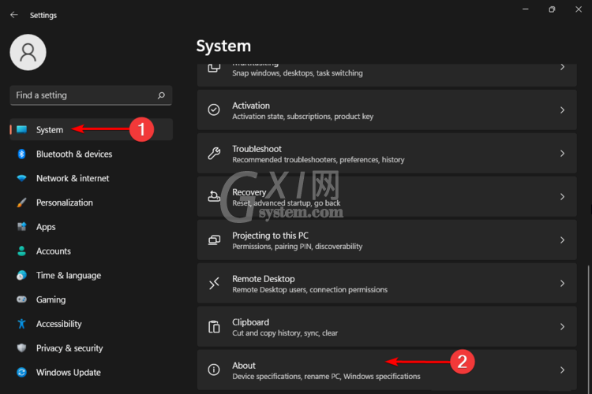Close the Settings window
Viewport: 592px width, 394px height.
click(579, 9)
